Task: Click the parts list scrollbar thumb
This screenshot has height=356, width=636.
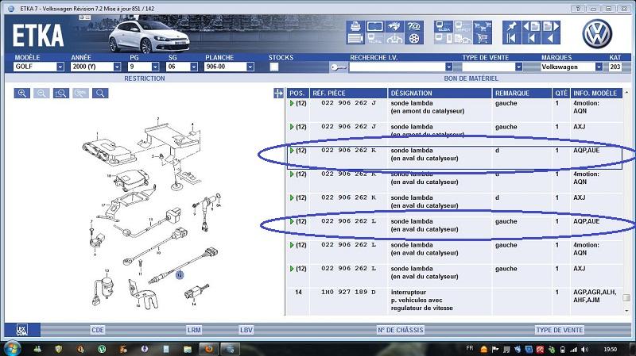Action: click(626, 298)
